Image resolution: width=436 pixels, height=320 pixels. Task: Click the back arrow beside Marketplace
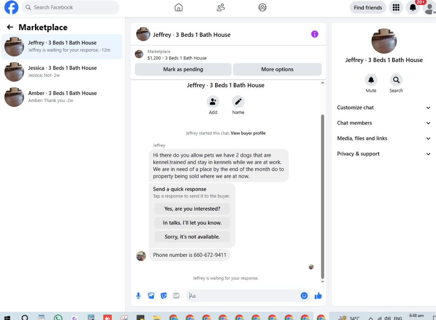10,27
